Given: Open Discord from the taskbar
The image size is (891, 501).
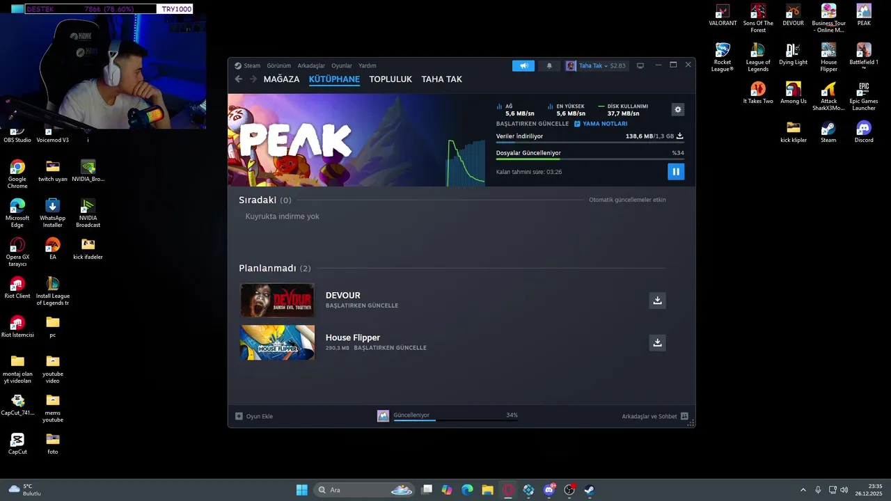Looking at the screenshot, I should point(549,490).
